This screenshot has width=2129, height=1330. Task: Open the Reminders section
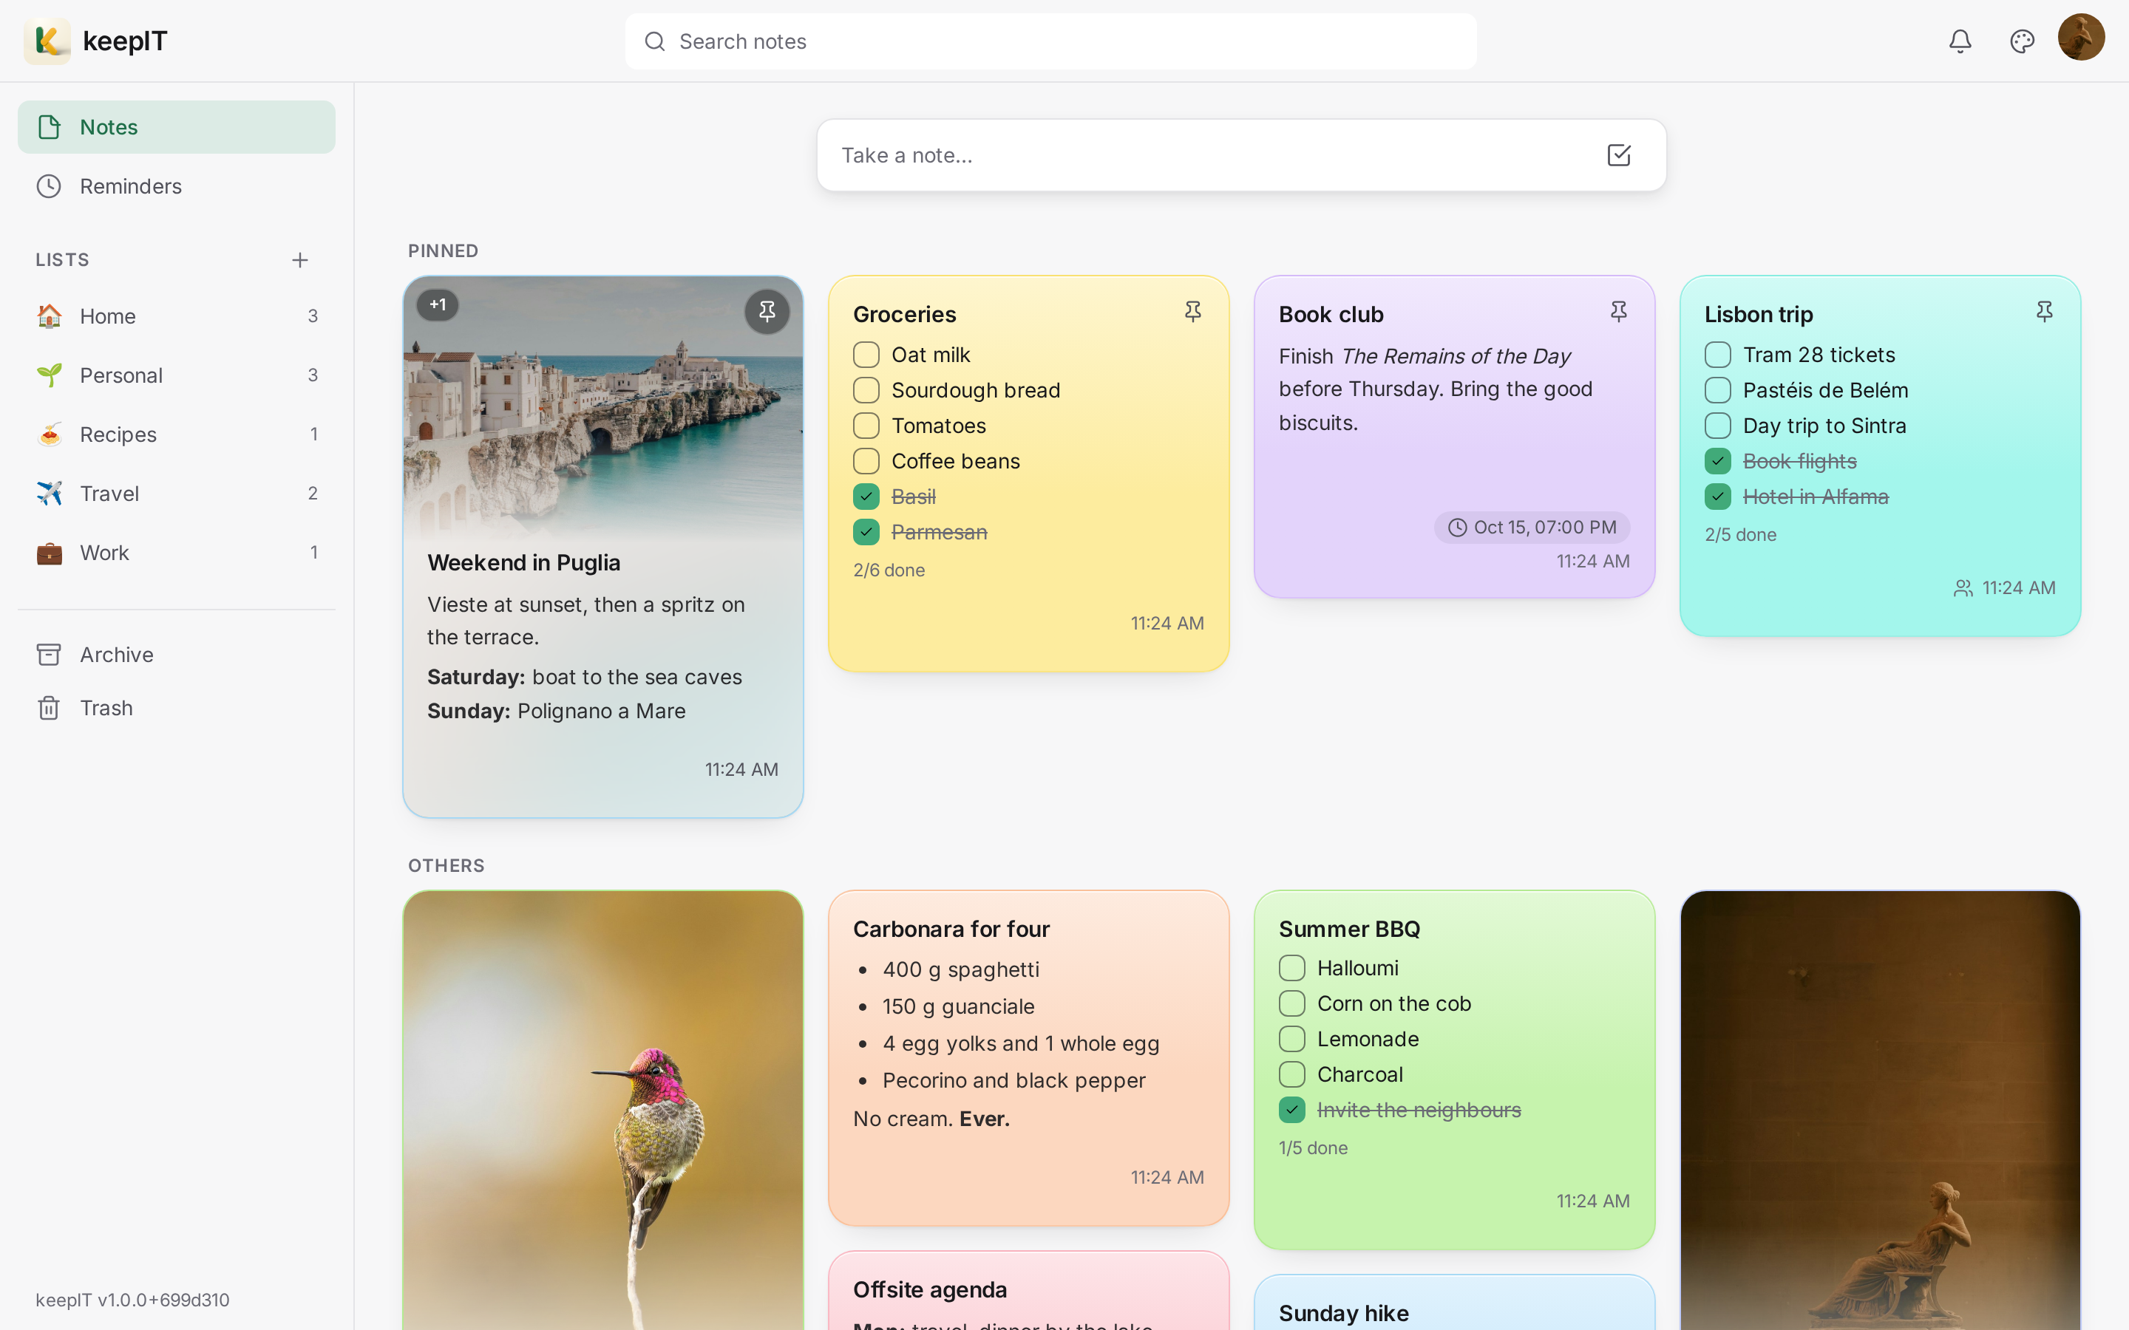pos(176,186)
